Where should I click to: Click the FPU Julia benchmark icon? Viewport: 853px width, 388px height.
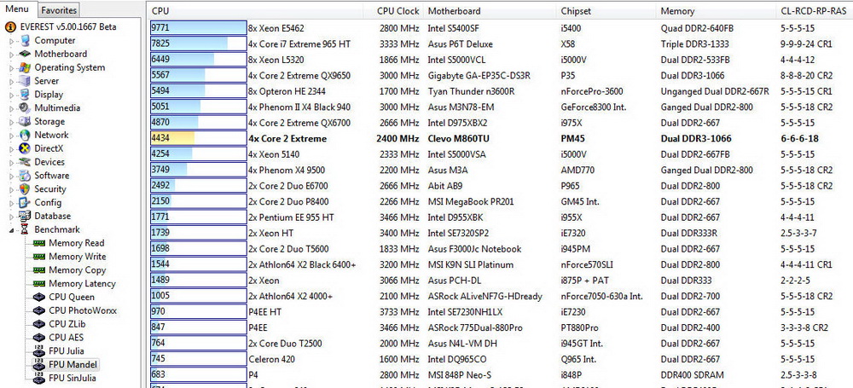[38, 351]
